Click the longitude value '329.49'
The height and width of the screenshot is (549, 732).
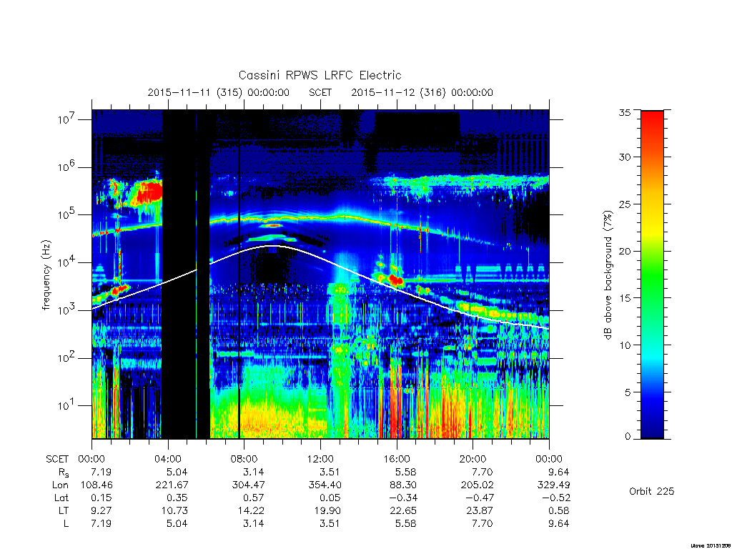pos(554,485)
